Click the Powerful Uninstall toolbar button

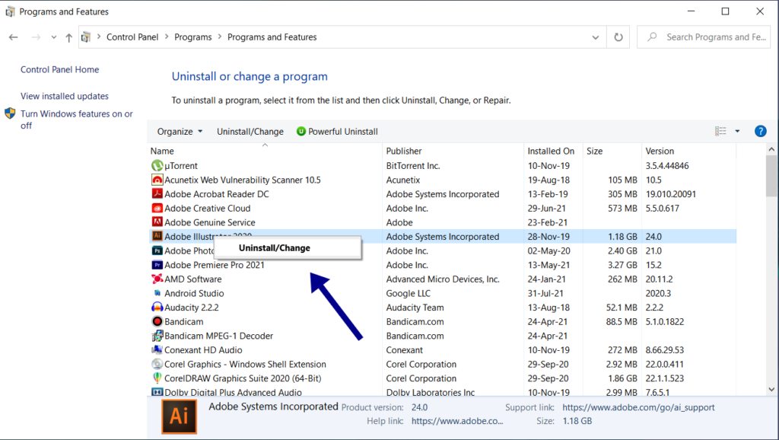(x=337, y=132)
